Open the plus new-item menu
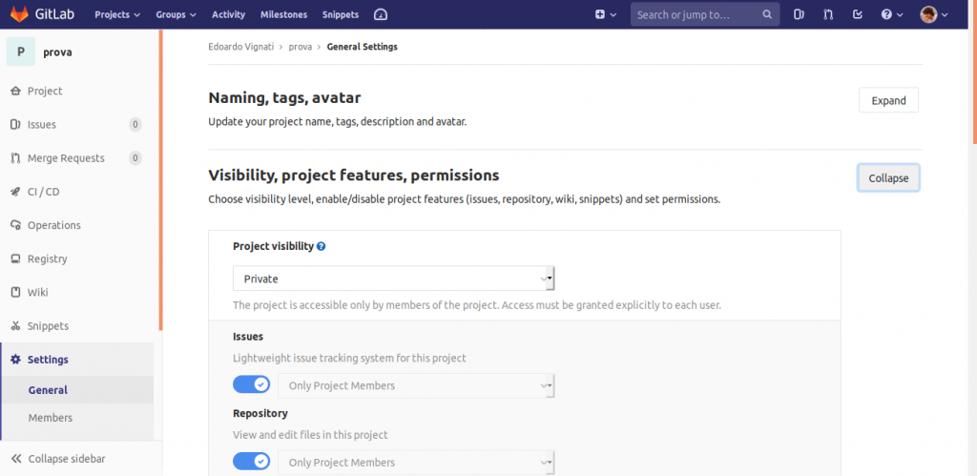977x476 pixels. 606,14
